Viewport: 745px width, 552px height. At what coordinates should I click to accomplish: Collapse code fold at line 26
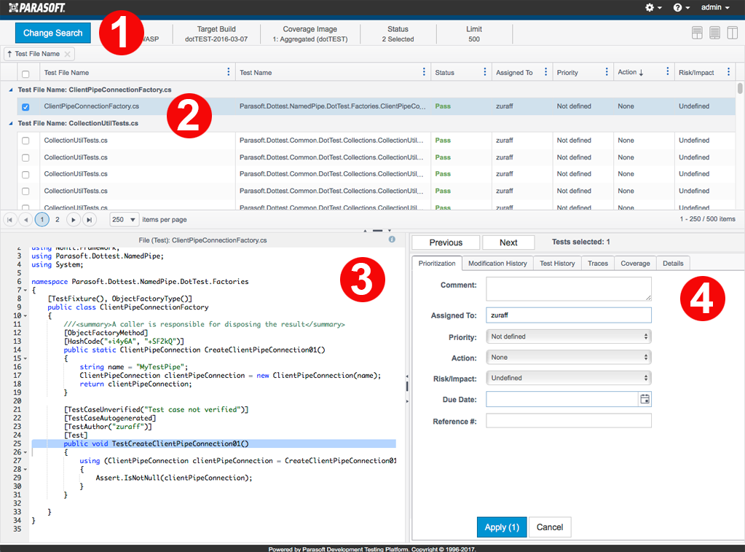click(25, 452)
